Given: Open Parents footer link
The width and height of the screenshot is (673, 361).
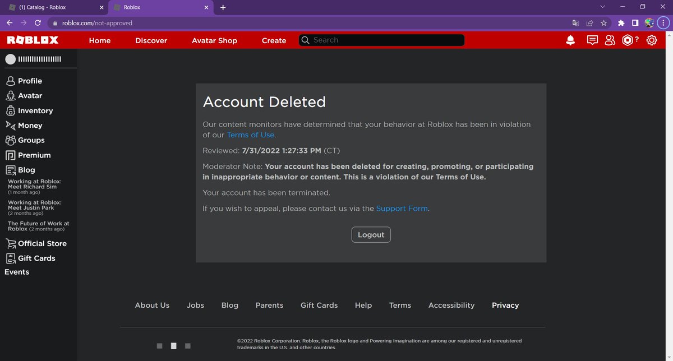Looking at the screenshot, I should click(269, 306).
